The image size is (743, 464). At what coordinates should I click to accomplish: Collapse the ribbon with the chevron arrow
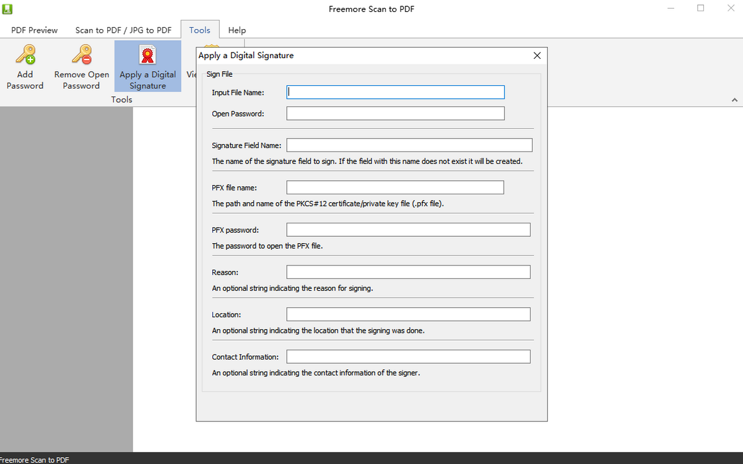pyautogui.click(x=734, y=100)
